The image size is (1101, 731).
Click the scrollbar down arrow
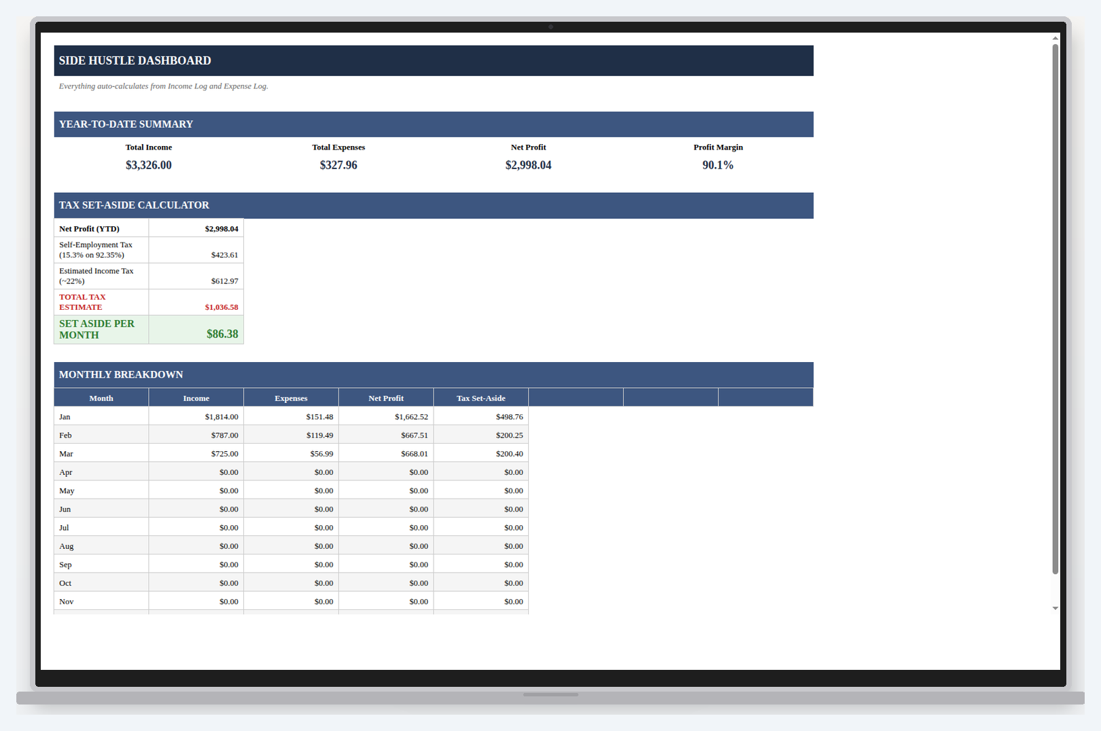tap(1055, 608)
